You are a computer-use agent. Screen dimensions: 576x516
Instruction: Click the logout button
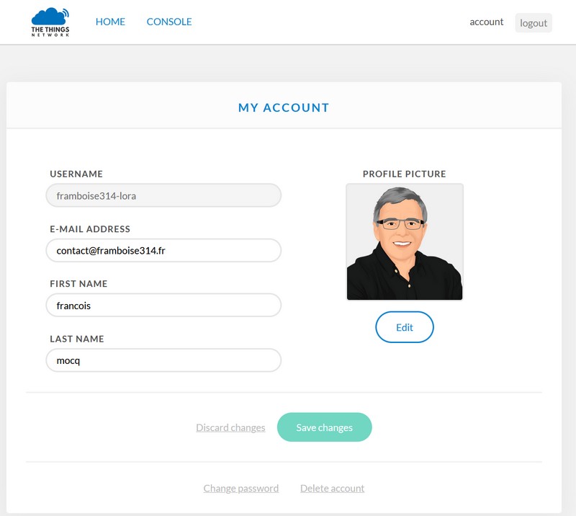tap(534, 23)
